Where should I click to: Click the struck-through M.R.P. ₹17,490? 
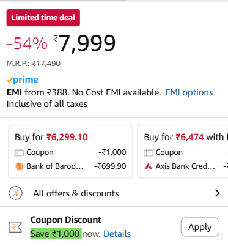click(46, 64)
